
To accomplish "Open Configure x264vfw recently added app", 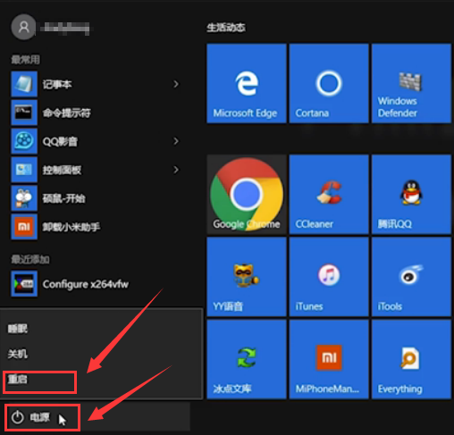I will pos(96,284).
